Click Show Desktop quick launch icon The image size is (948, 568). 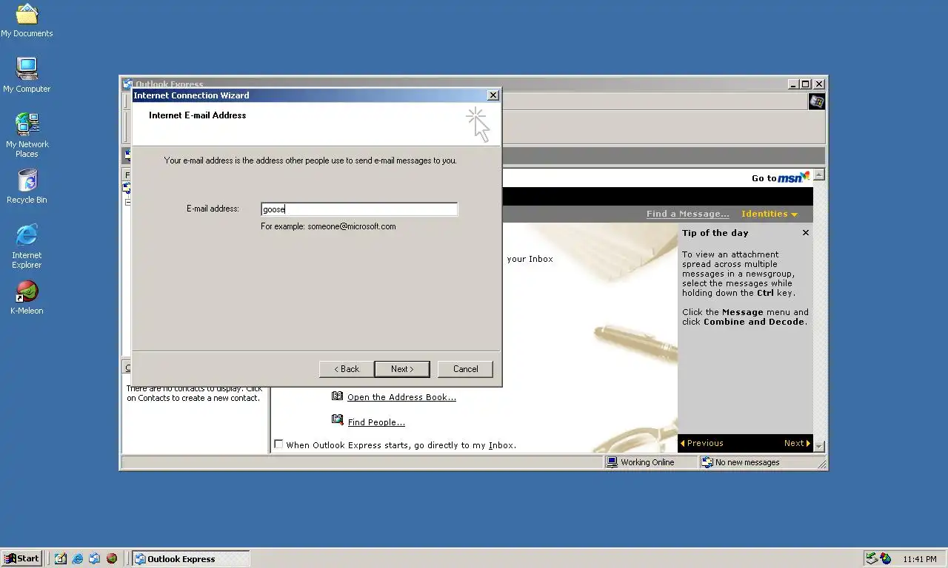point(61,558)
